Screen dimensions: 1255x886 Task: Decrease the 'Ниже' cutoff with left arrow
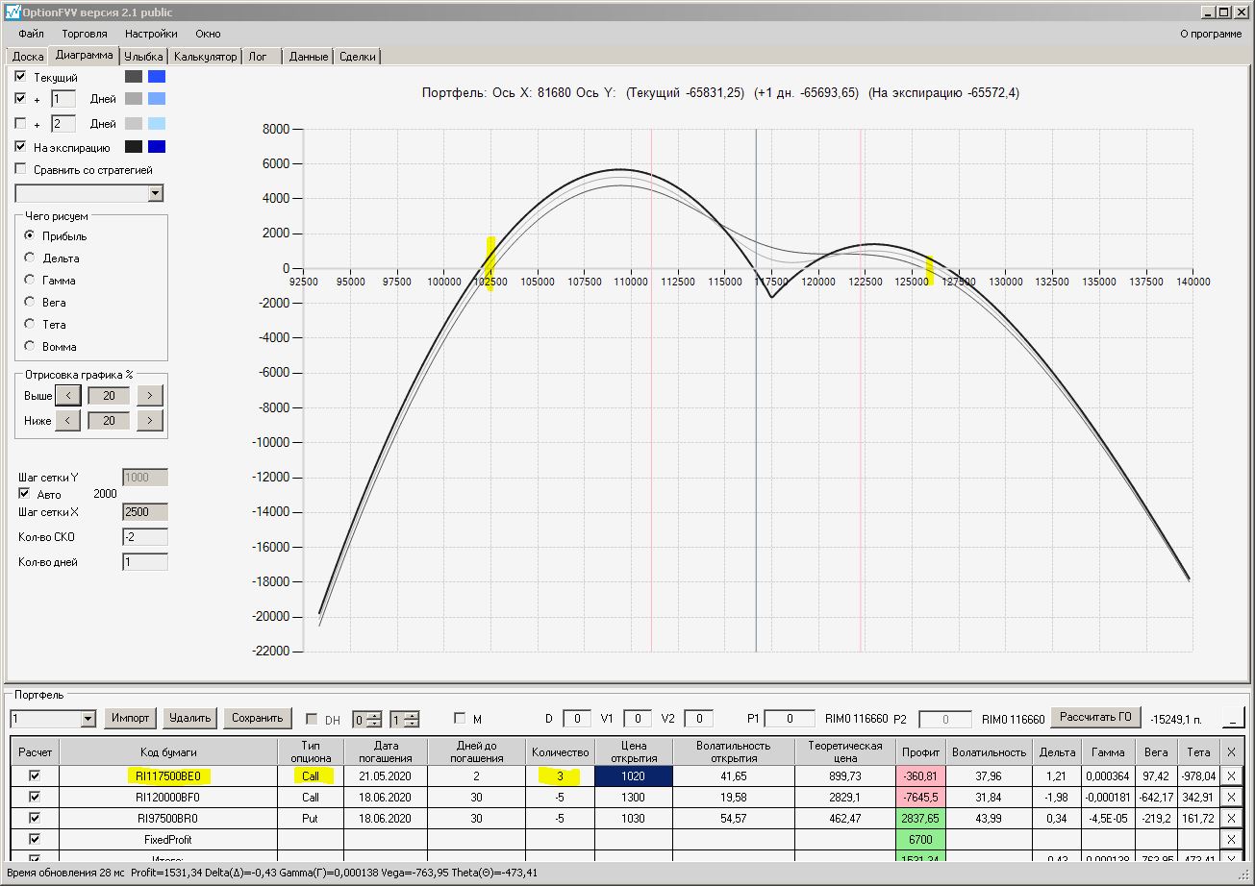tap(67, 420)
